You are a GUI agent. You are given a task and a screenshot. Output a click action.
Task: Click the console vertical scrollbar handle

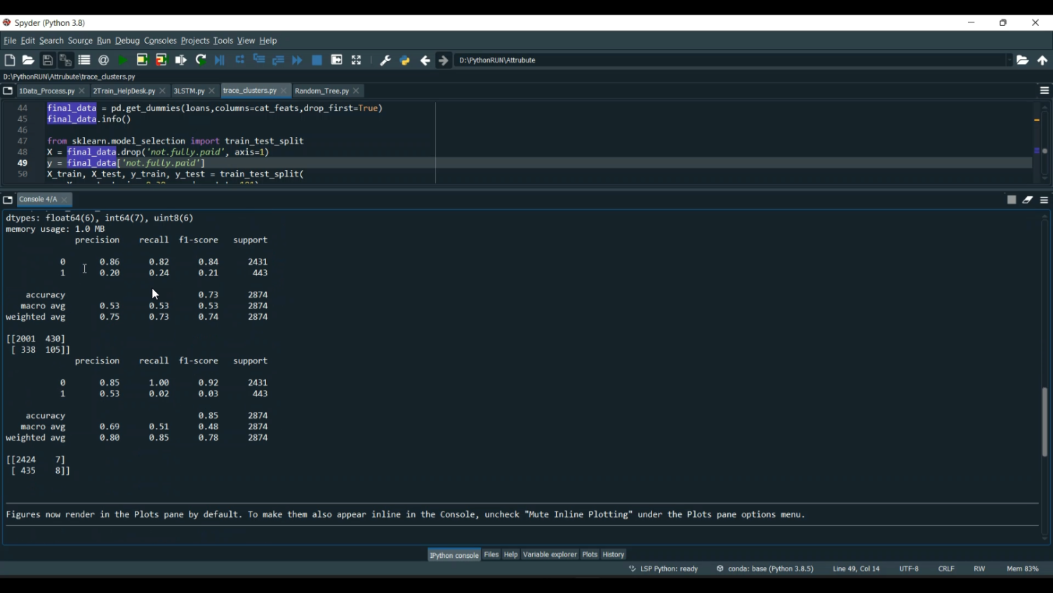click(1045, 422)
